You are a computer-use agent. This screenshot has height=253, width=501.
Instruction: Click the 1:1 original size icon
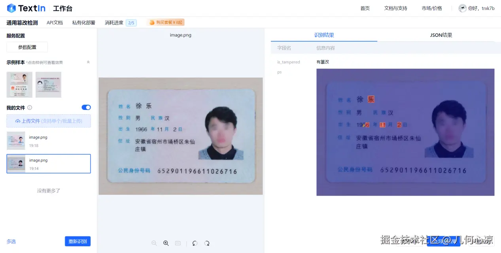point(178,243)
